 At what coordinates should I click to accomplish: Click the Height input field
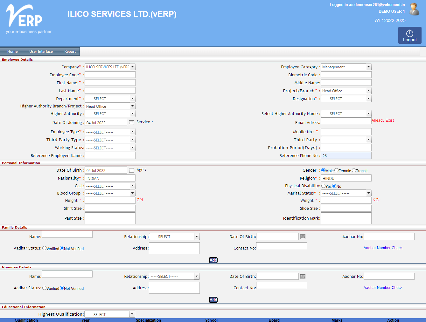click(x=110, y=200)
